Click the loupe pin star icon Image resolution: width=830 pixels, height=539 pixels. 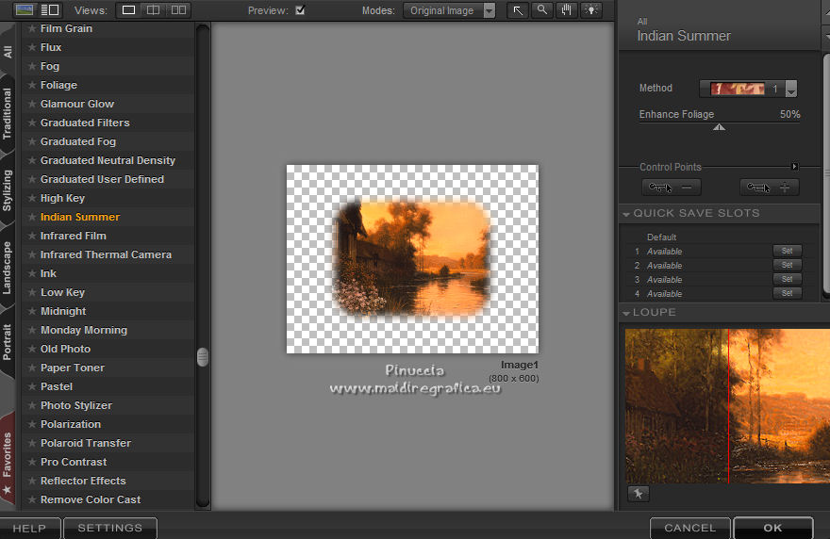pyautogui.click(x=639, y=494)
